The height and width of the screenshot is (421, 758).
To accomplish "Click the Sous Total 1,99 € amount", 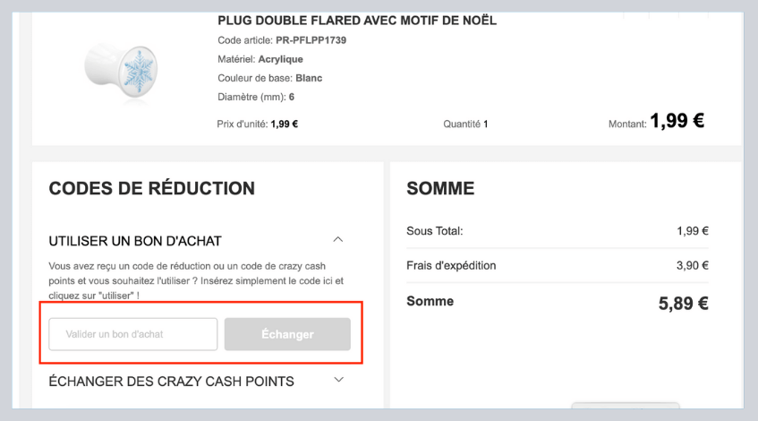I will coord(693,232).
